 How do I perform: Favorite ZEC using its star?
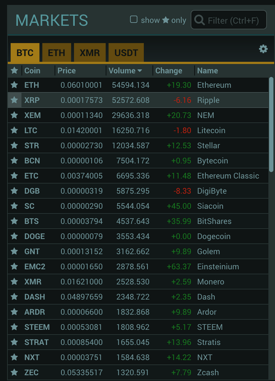click(x=14, y=372)
